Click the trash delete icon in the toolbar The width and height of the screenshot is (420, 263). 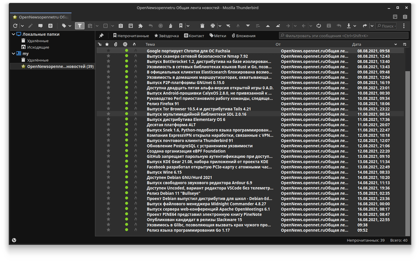point(202,26)
